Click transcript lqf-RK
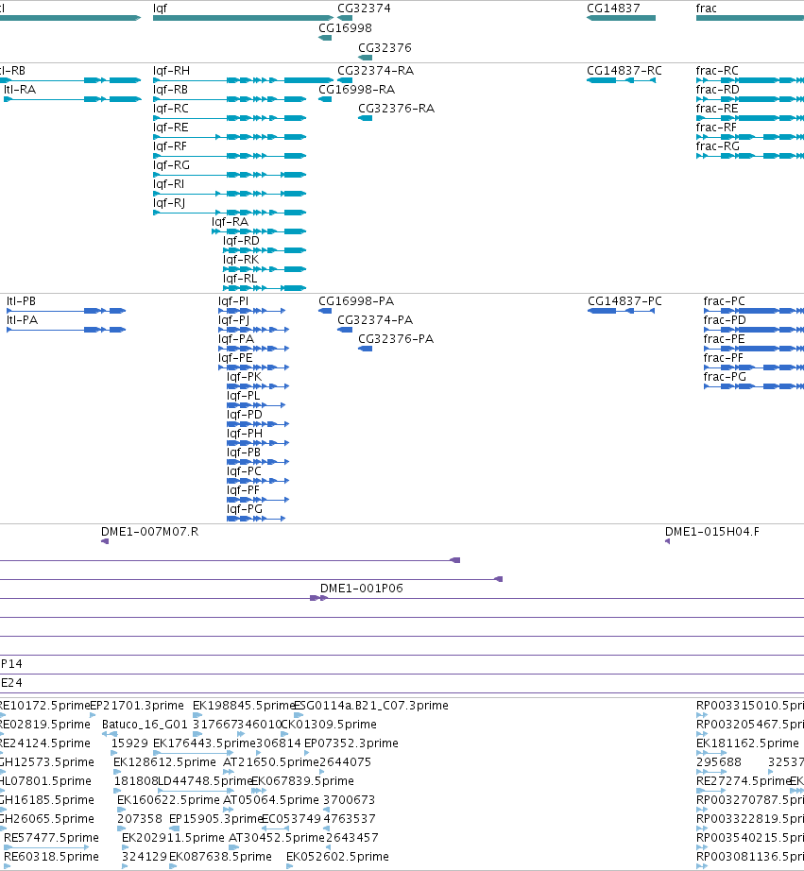The image size is (804, 871). [241, 260]
